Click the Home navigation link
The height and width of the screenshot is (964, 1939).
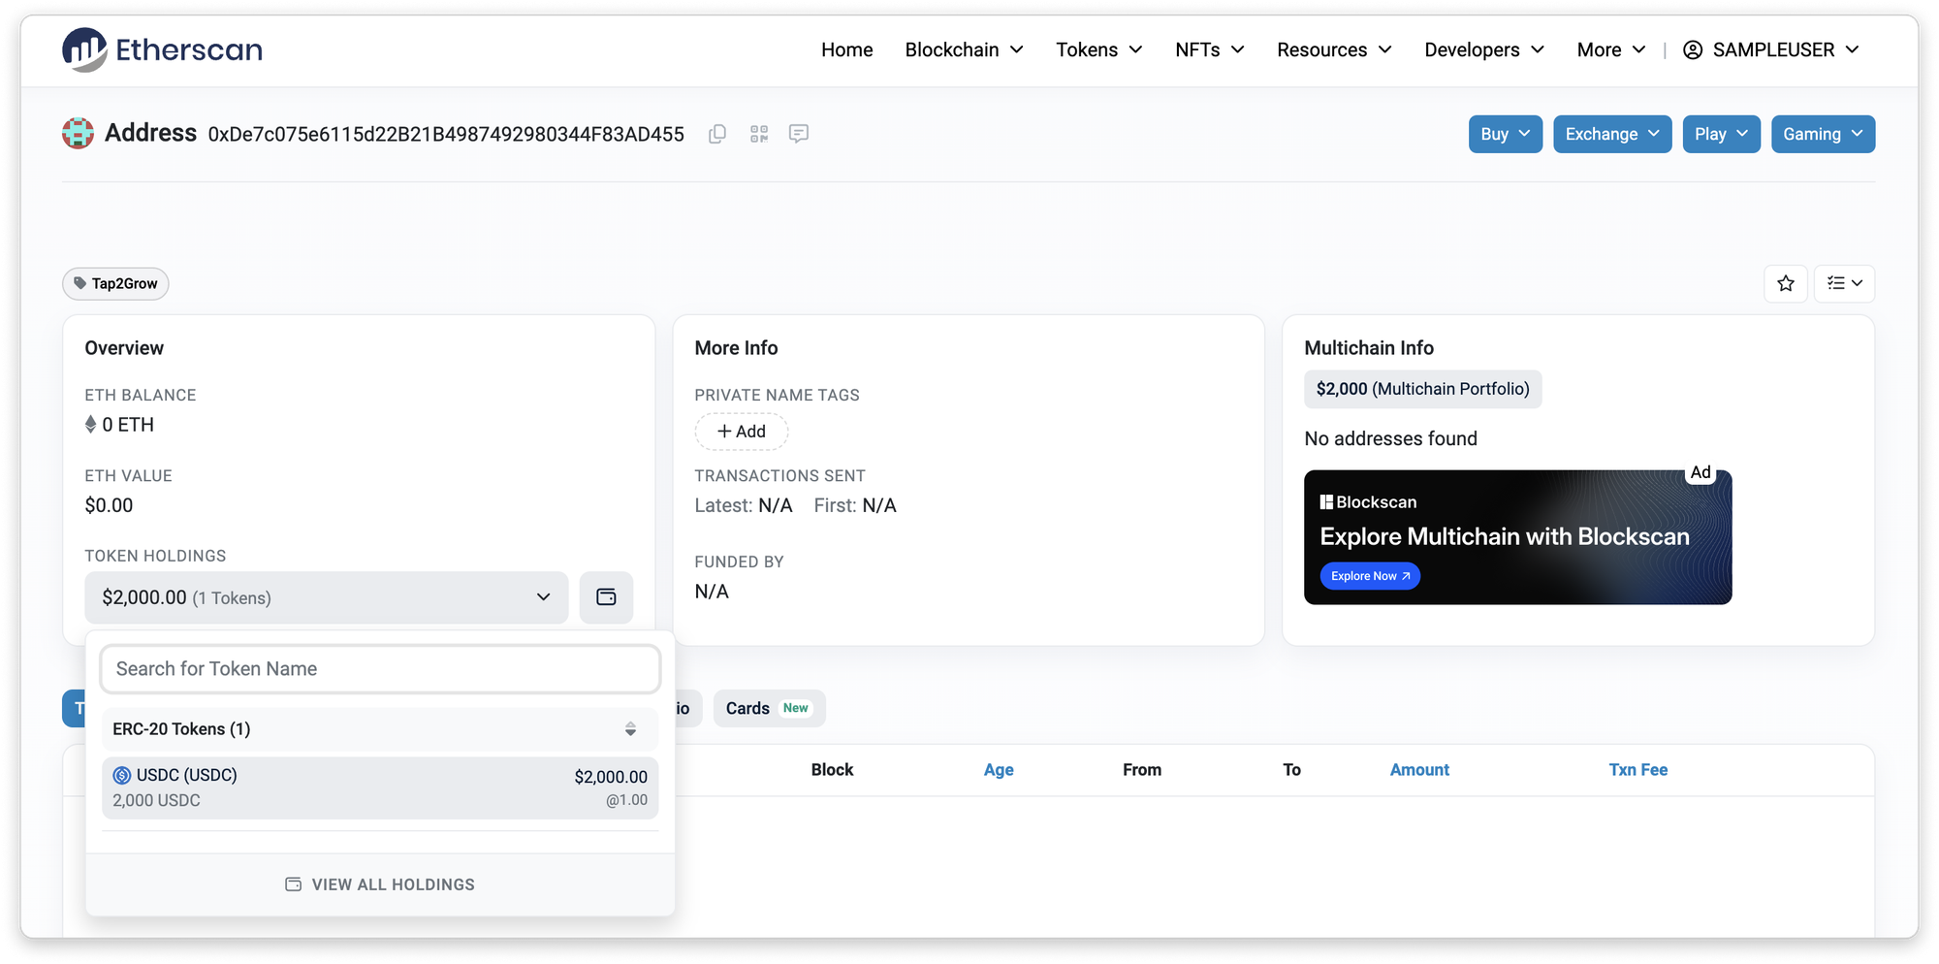(x=846, y=49)
